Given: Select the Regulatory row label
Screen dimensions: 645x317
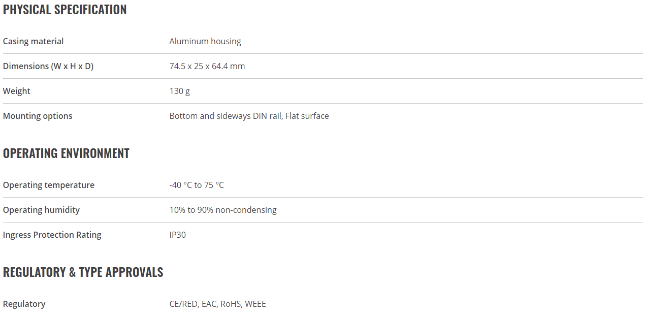Looking at the screenshot, I should pos(24,304).
